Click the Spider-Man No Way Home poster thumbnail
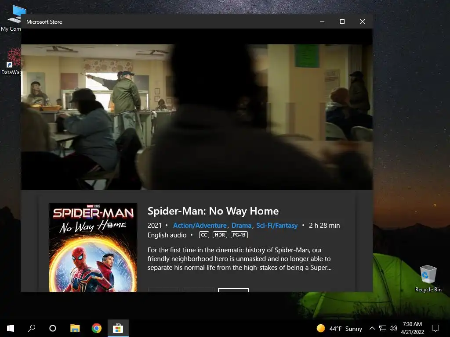This screenshot has width=450, height=337. click(x=93, y=247)
